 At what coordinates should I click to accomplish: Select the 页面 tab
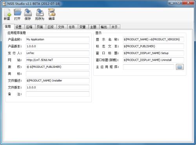40,27
